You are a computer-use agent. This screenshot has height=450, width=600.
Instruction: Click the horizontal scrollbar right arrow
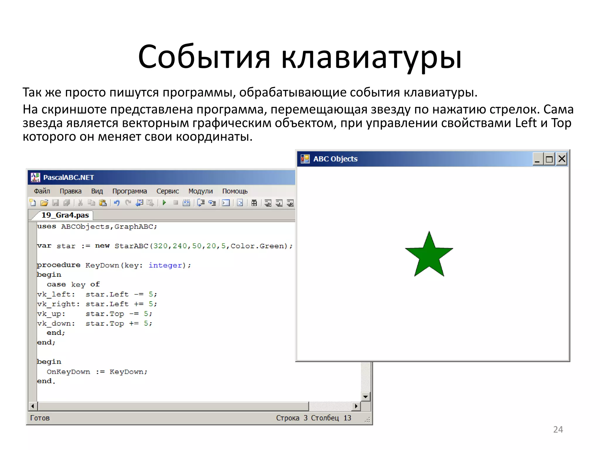(x=356, y=406)
